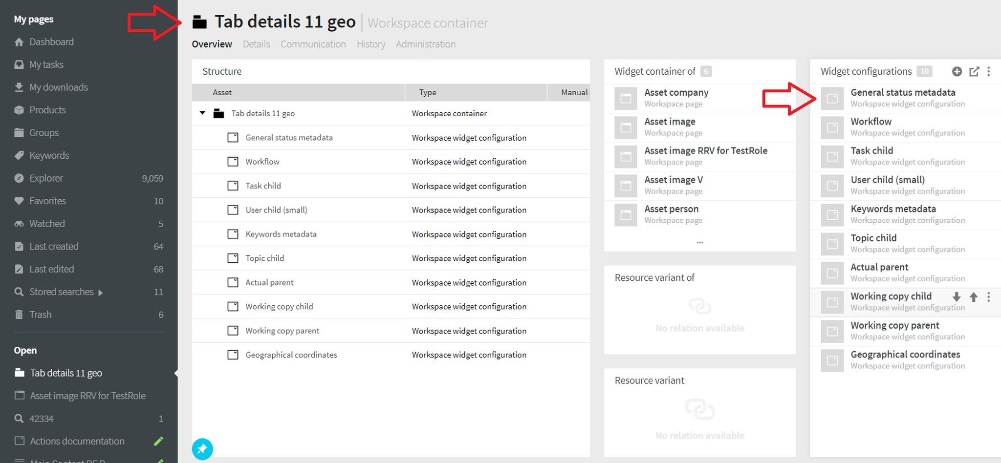Open the Widget configurations three-dot menu
The width and height of the screenshot is (1001, 463).
click(x=989, y=72)
